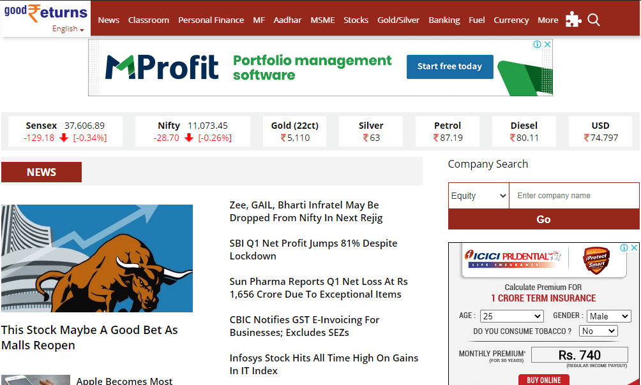Click the Apple article small thumbnail
Image resolution: width=641 pixels, height=385 pixels.
click(36, 380)
